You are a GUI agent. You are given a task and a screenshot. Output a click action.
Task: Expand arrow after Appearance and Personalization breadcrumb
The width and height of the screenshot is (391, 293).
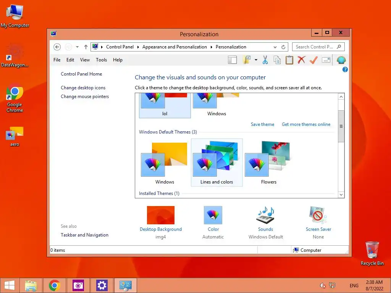tap(212, 47)
